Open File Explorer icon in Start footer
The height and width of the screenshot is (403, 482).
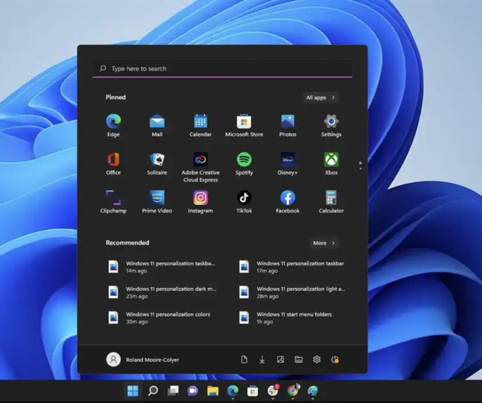[298, 360]
